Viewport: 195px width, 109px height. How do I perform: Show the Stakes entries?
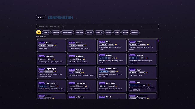coord(125,32)
